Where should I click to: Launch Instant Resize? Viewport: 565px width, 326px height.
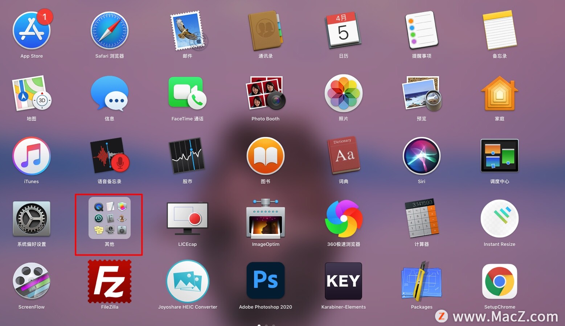[x=500, y=219]
